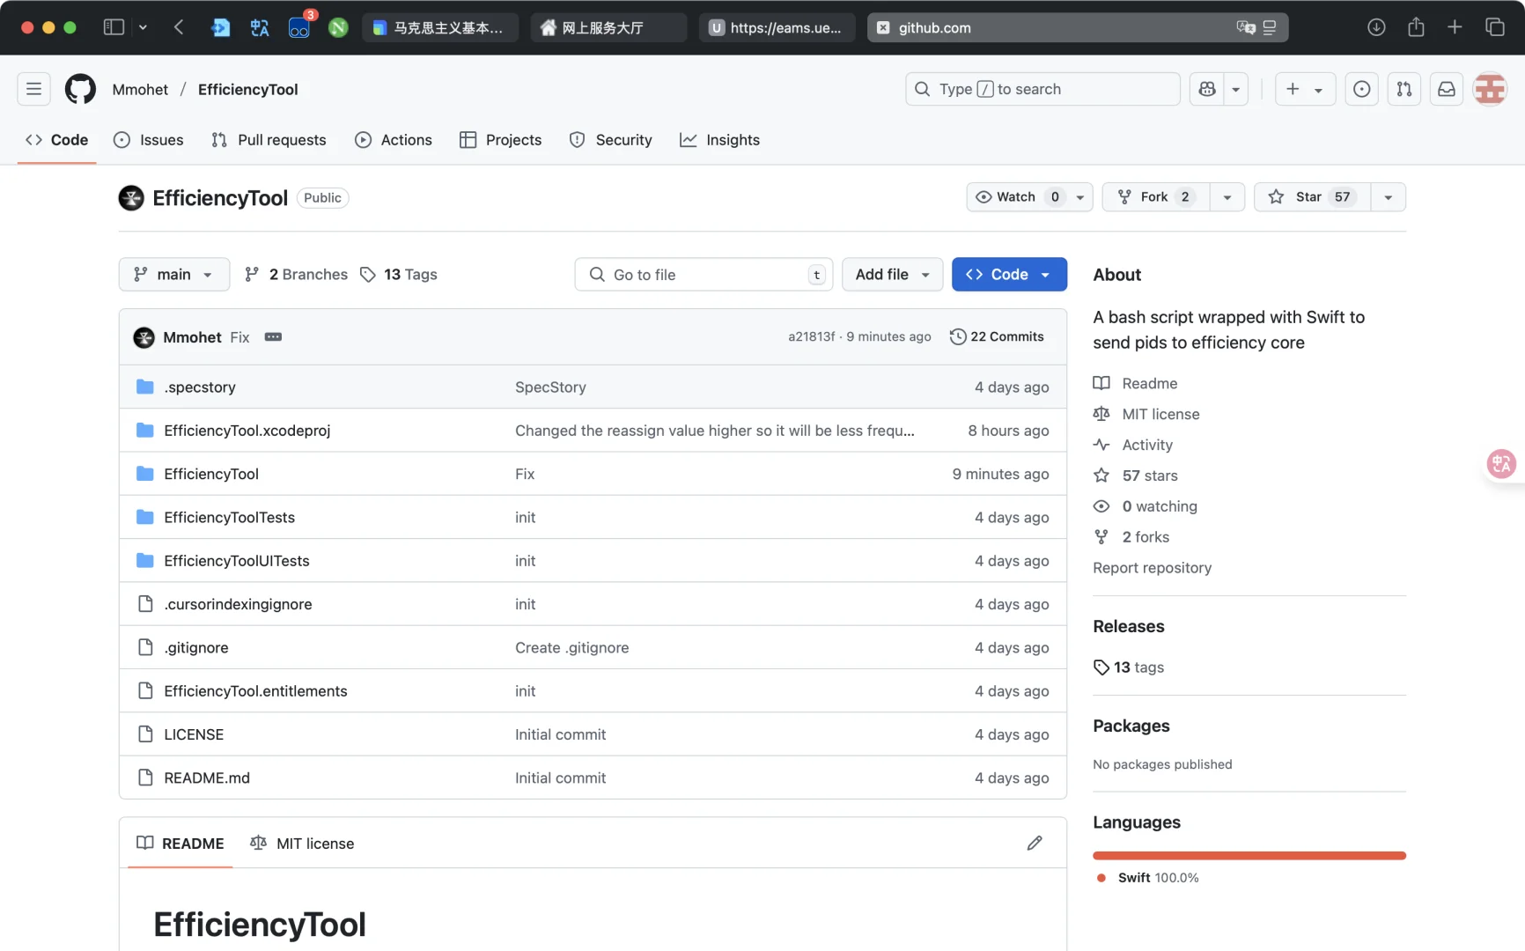
Task: Show Safari tab overview icon
Action: pyautogui.click(x=1495, y=27)
